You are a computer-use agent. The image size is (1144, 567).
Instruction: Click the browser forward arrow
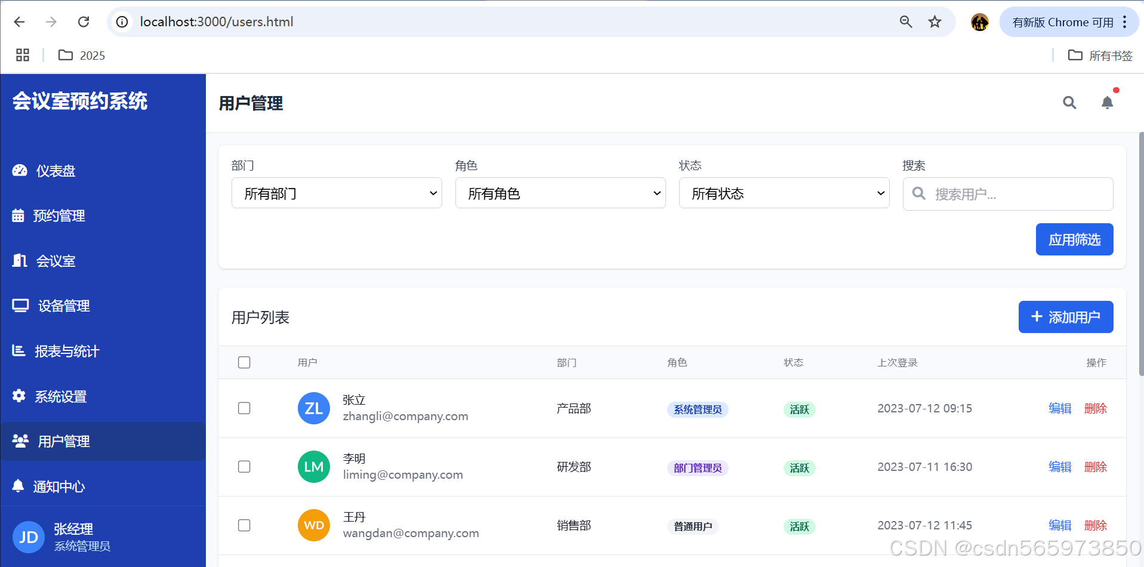51,22
